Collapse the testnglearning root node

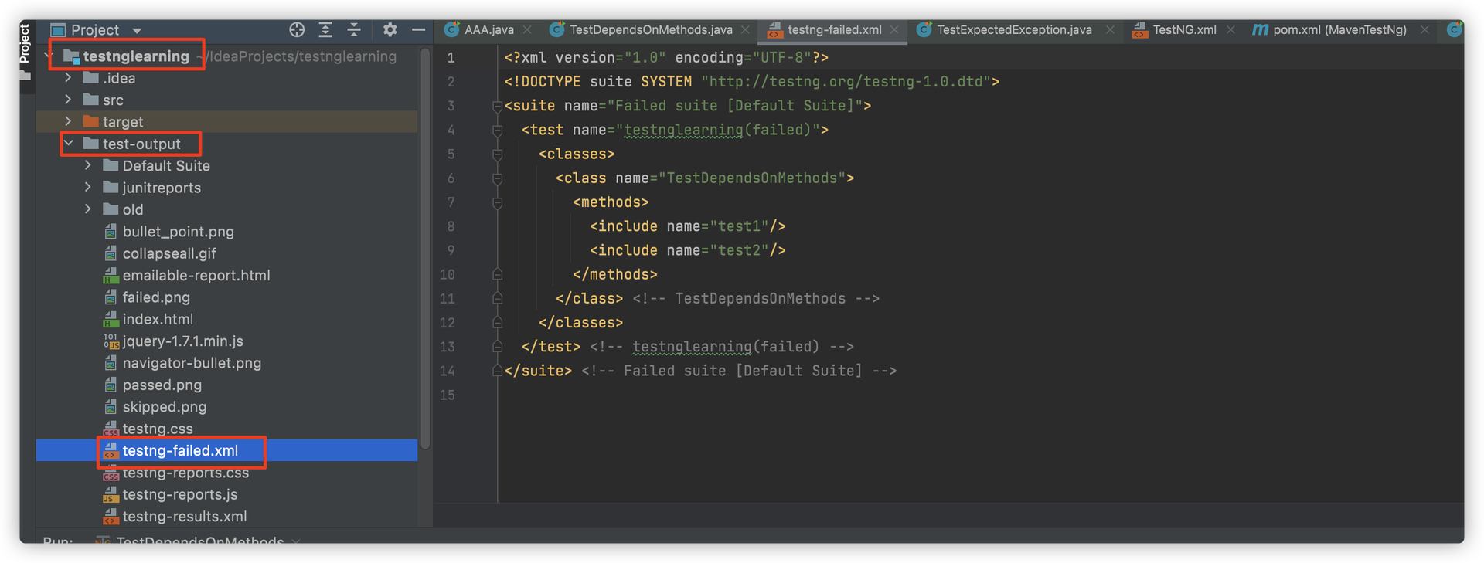pyautogui.click(x=49, y=56)
